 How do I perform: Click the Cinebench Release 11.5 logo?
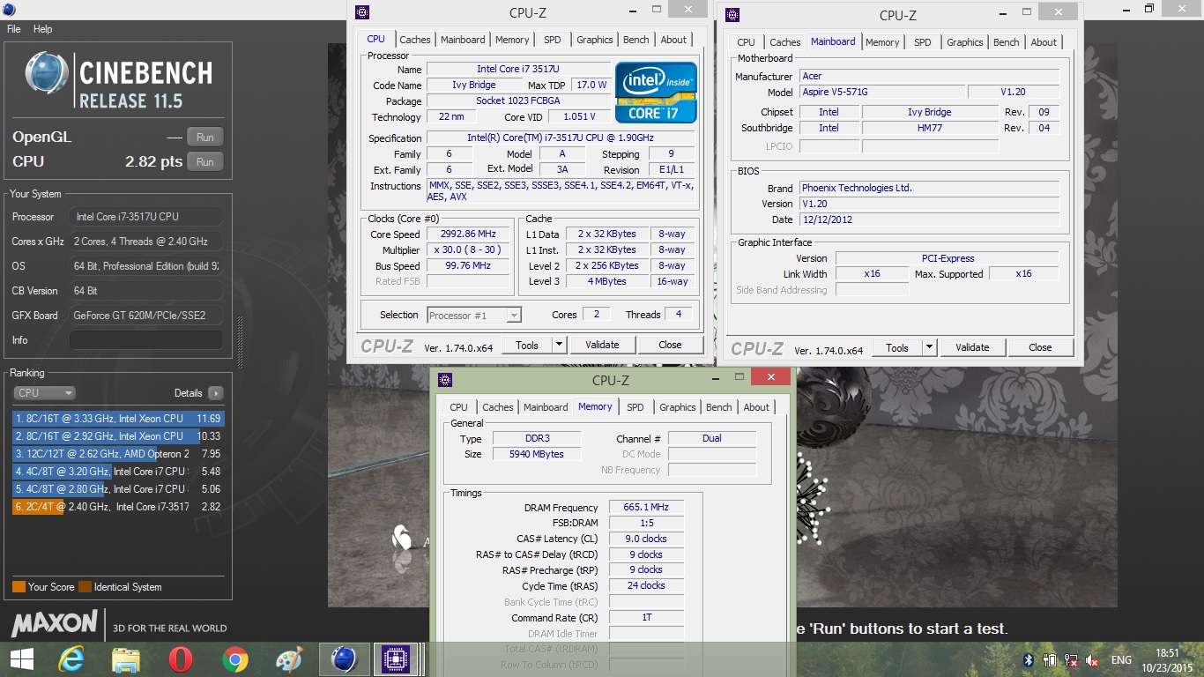pos(119,80)
